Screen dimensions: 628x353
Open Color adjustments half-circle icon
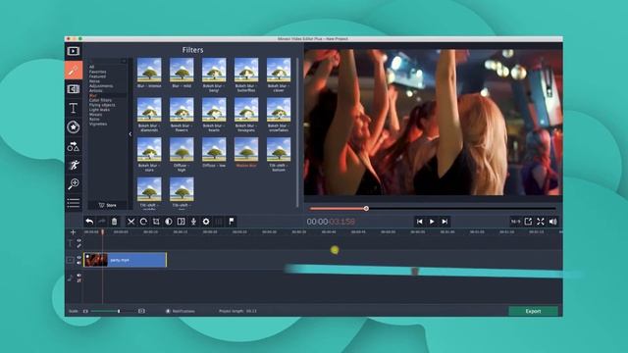pyautogui.click(x=169, y=222)
